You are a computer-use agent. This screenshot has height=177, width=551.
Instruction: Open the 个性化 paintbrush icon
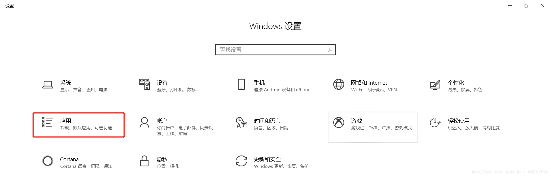point(435,85)
